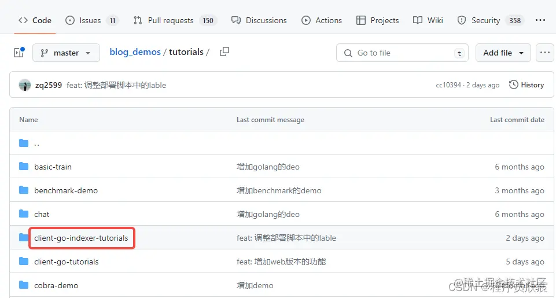Open commit 'feat: 增加web版本的功能'
The width and height of the screenshot is (556, 298).
[x=281, y=262]
